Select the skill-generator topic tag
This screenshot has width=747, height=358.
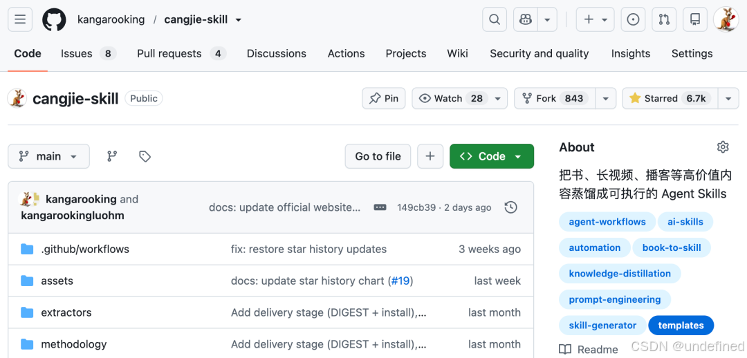coord(602,326)
